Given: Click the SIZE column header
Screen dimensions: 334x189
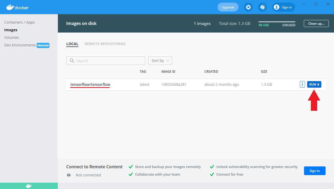Looking at the screenshot, I should coord(264,71).
